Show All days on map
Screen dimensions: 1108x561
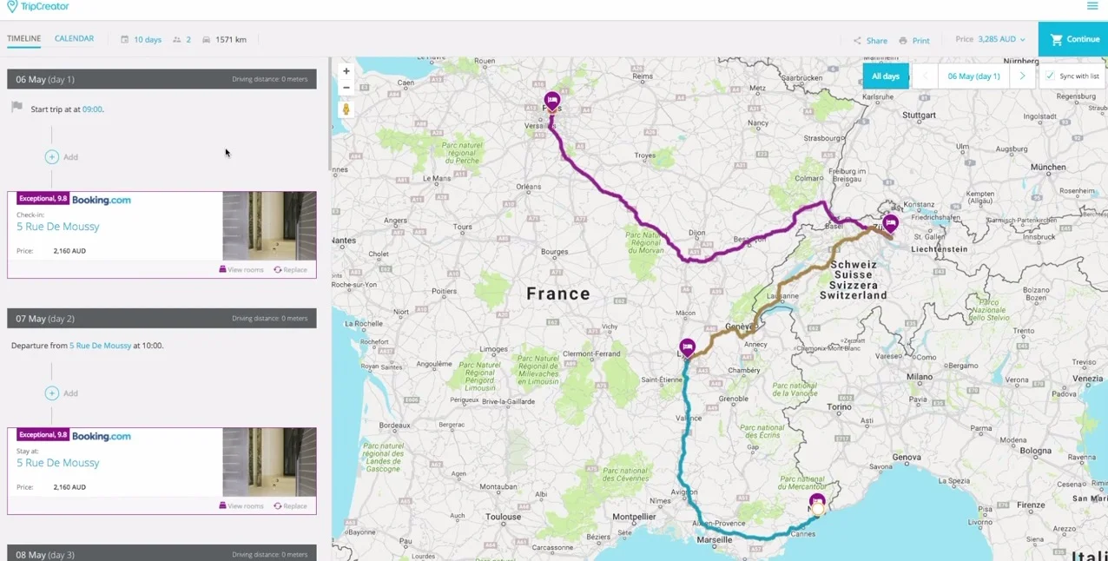click(886, 76)
